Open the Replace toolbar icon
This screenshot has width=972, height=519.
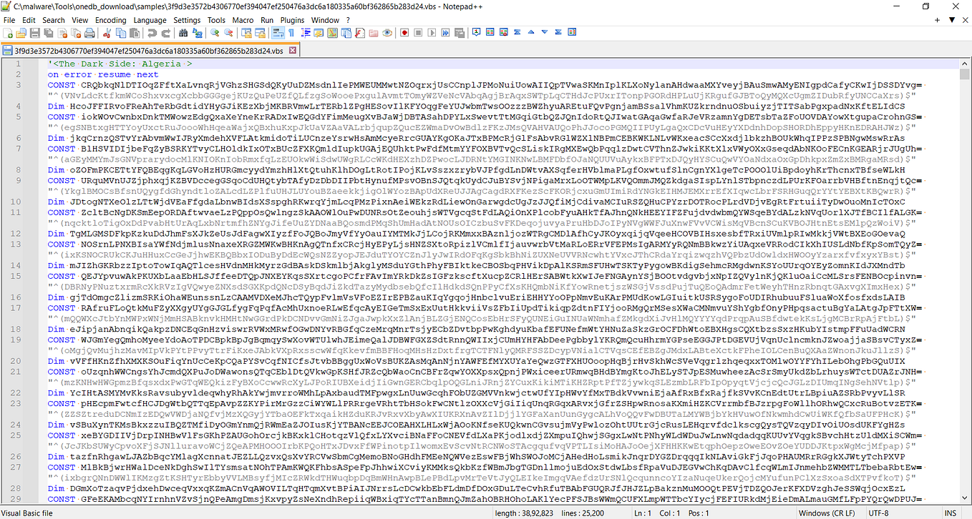tap(197, 33)
